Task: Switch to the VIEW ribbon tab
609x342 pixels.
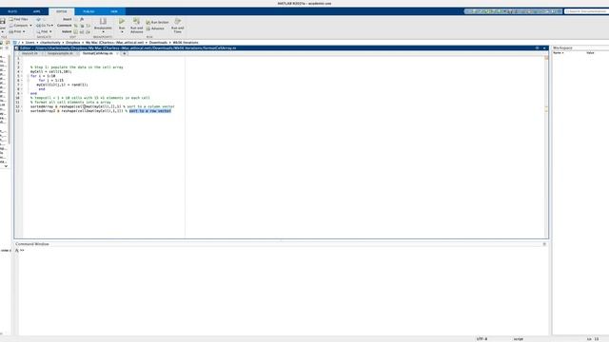Action: (114, 11)
